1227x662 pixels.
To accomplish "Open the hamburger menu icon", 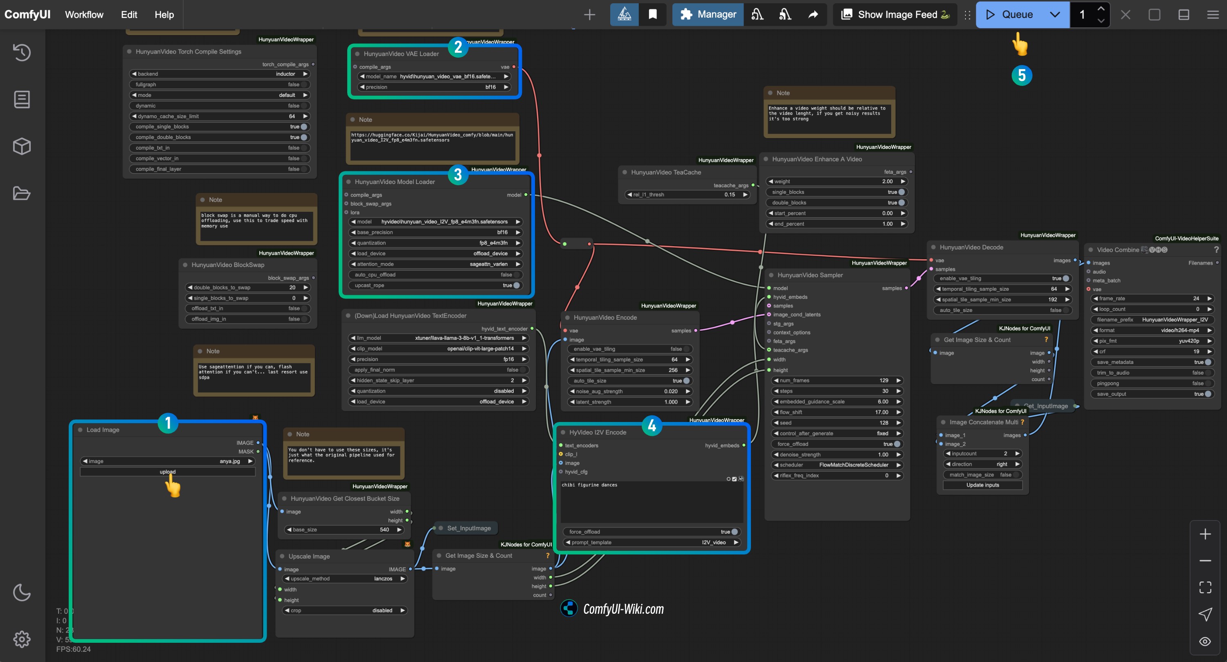I will pyautogui.click(x=1213, y=15).
